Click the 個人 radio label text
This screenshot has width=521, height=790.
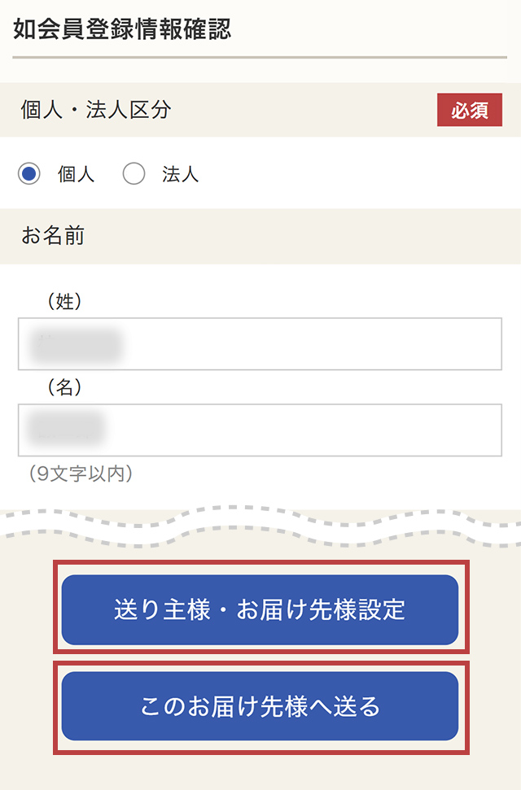(x=70, y=173)
